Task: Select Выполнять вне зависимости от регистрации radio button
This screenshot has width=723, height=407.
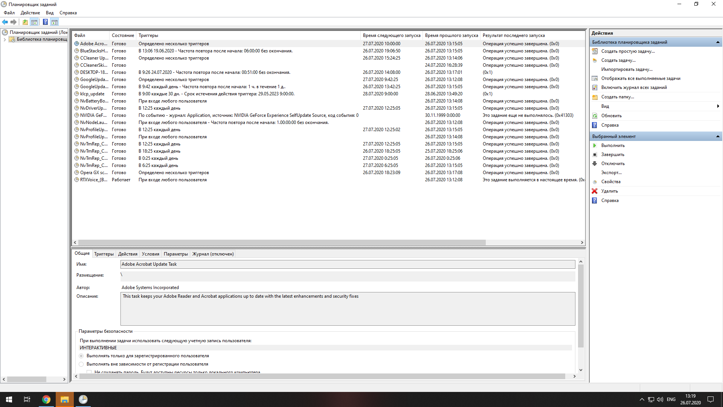Action: point(81,364)
